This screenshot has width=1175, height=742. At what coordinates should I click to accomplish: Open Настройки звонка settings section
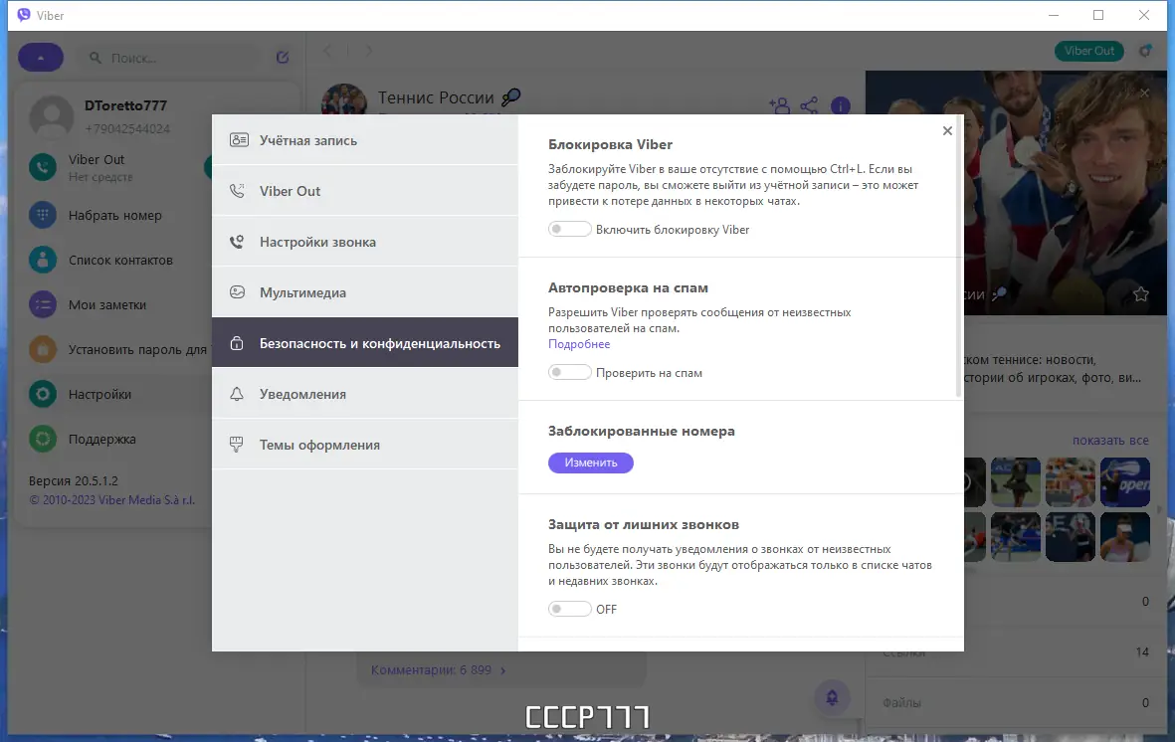[x=365, y=242]
